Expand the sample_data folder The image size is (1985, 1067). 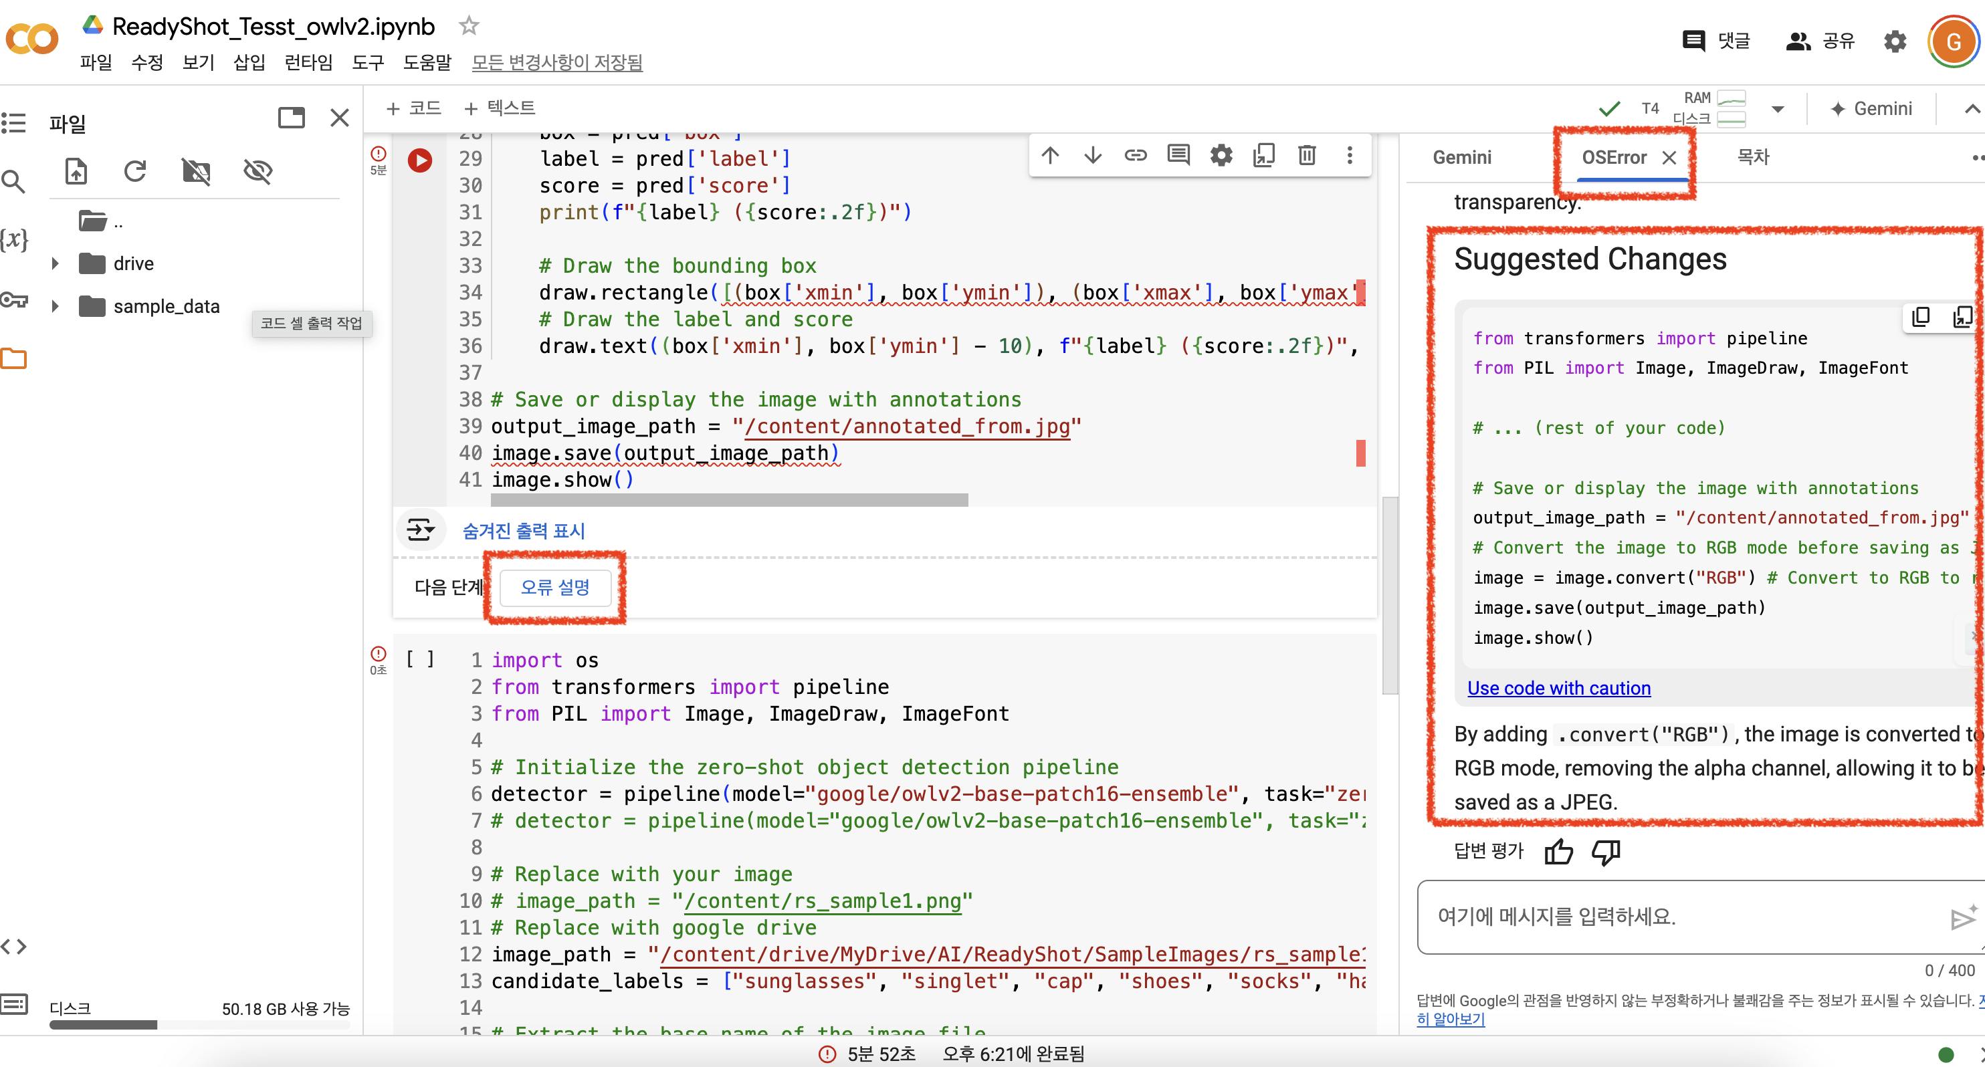55,307
